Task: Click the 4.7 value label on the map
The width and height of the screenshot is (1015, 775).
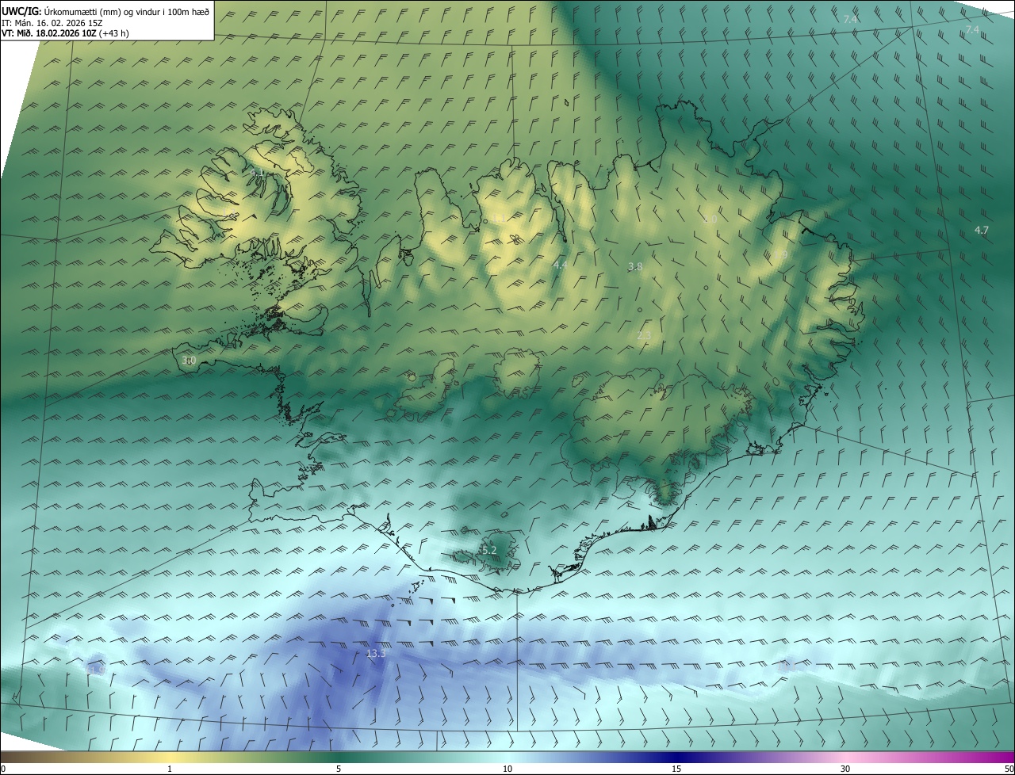Action: (x=982, y=231)
